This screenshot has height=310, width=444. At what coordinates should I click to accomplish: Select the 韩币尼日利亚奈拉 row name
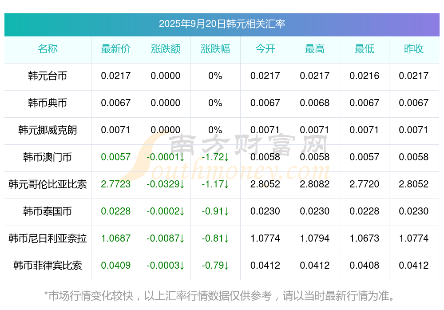tap(48, 238)
